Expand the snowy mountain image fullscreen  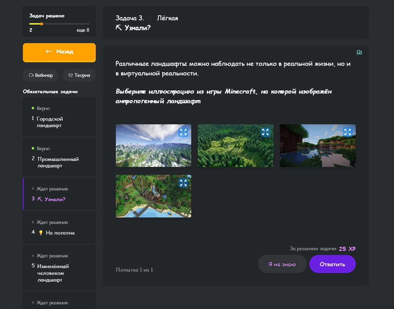click(x=184, y=132)
